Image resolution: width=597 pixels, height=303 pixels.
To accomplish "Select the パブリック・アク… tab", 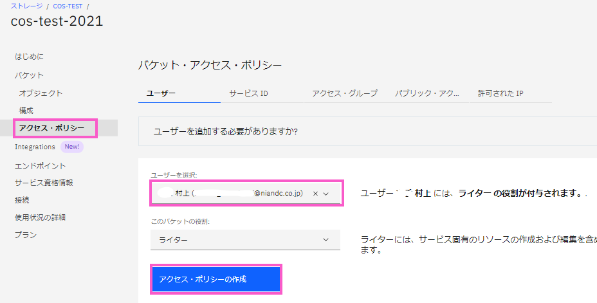I will (427, 93).
